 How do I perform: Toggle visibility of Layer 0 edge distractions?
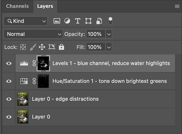click(9, 99)
